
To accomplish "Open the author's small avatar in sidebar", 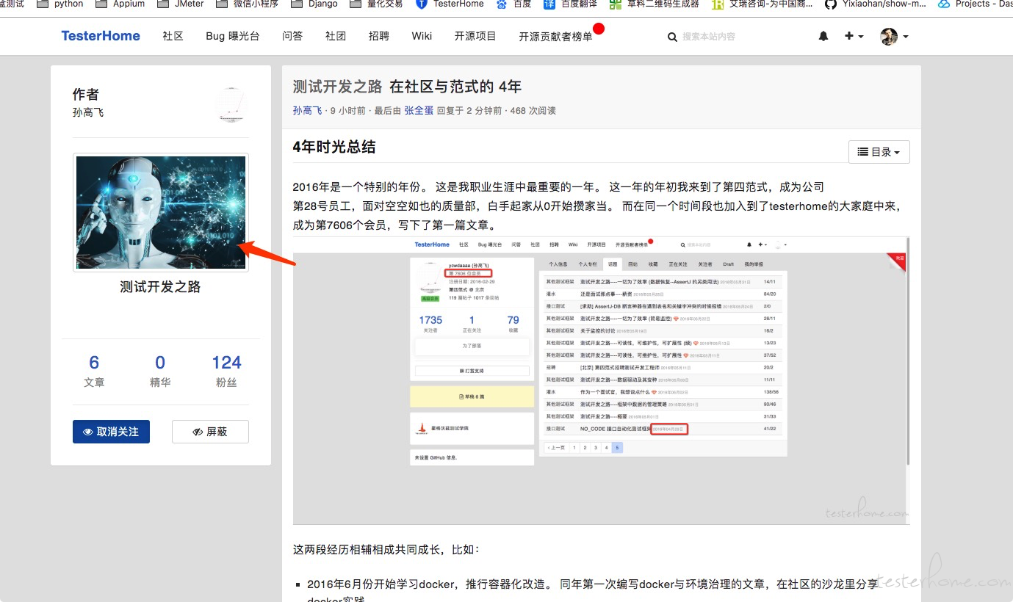I will coord(232,104).
